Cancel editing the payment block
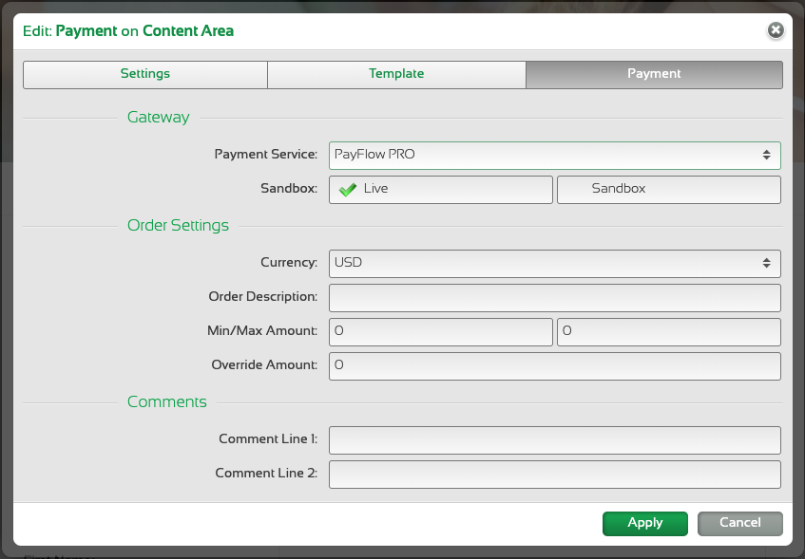This screenshot has width=805, height=559. (739, 524)
